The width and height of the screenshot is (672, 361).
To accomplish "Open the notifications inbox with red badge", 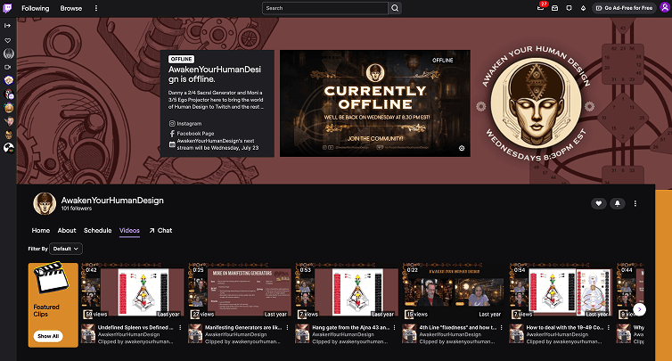I will point(541,8).
